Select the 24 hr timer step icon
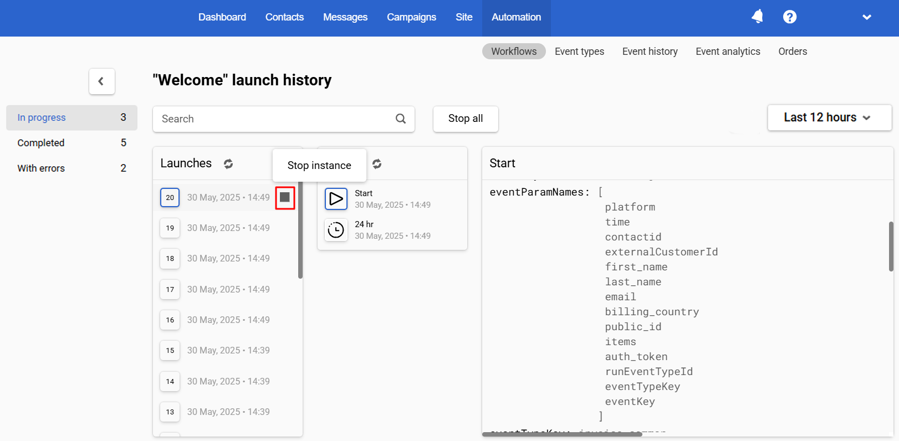This screenshot has height=441, width=899. coord(336,229)
